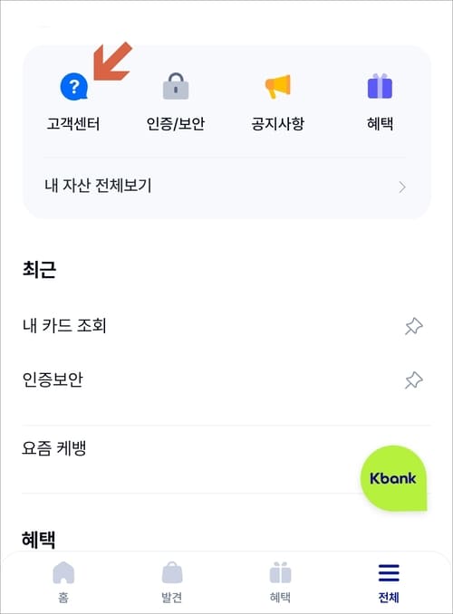The width and height of the screenshot is (453, 614).
Task: Open 공지사항 megaphone icon
Action: [278, 86]
